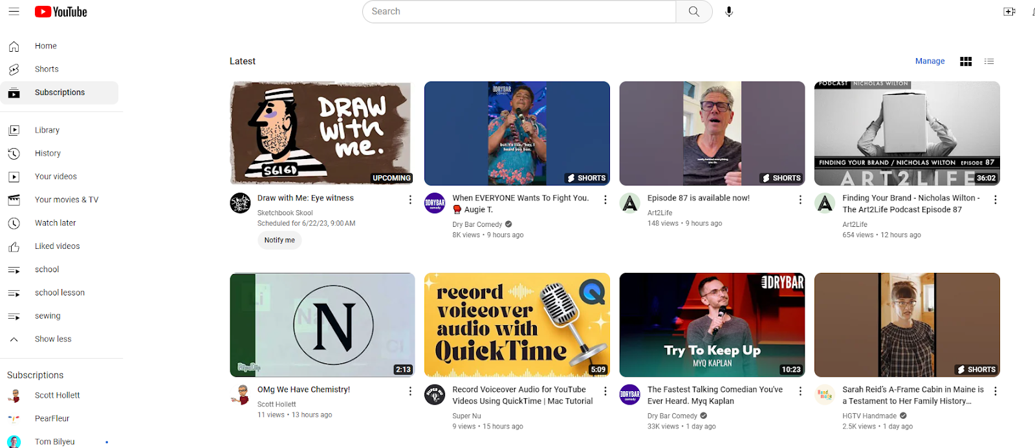Open the school playlist icon
1035x448 pixels.
tap(14, 270)
